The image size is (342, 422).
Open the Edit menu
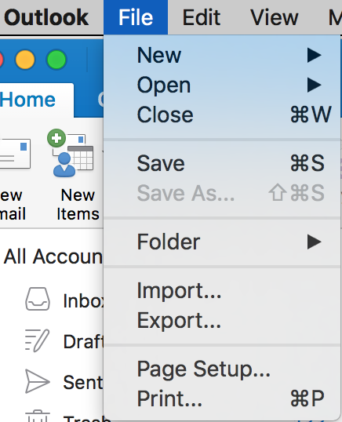pos(202,17)
